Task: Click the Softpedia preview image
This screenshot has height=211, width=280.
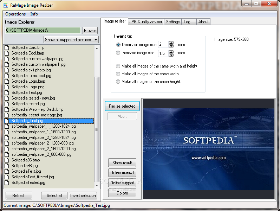Action: click(x=208, y=149)
